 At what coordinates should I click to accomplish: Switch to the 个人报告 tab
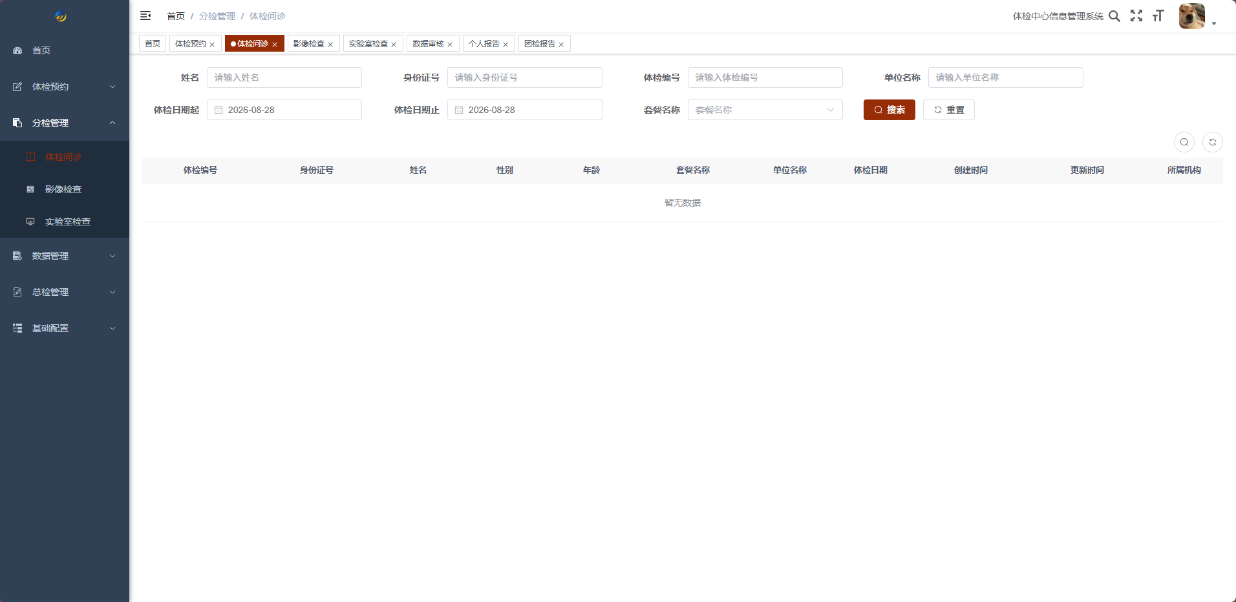click(484, 44)
